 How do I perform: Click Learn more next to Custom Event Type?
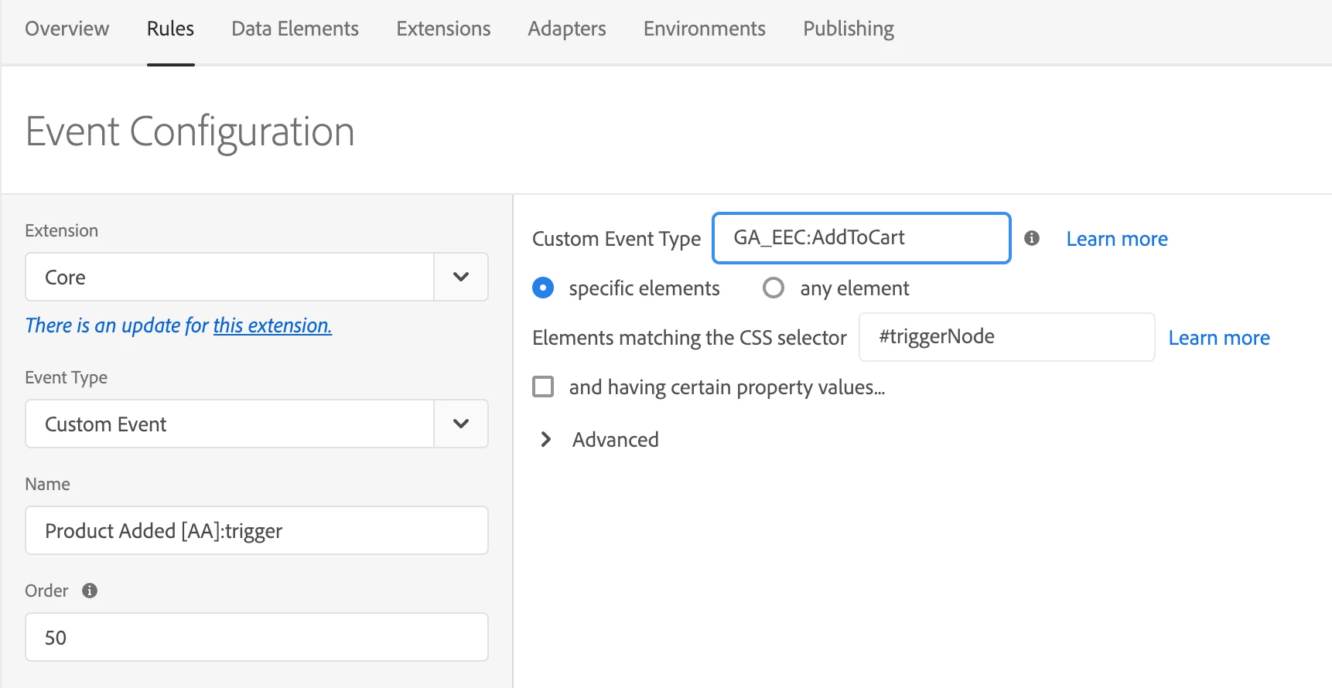[1116, 239]
